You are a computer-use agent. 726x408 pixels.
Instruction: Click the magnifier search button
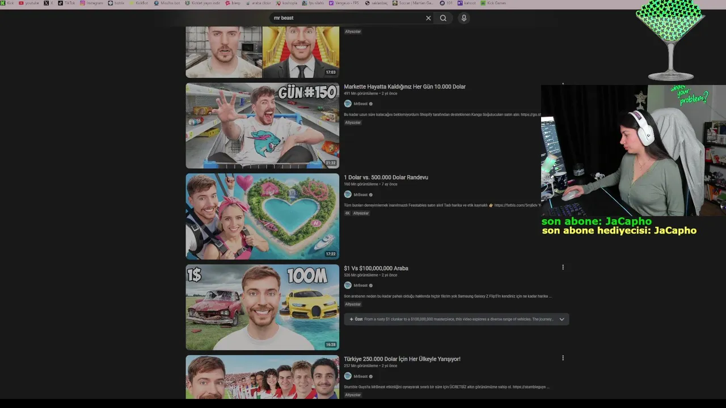pyautogui.click(x=443, y=18)
